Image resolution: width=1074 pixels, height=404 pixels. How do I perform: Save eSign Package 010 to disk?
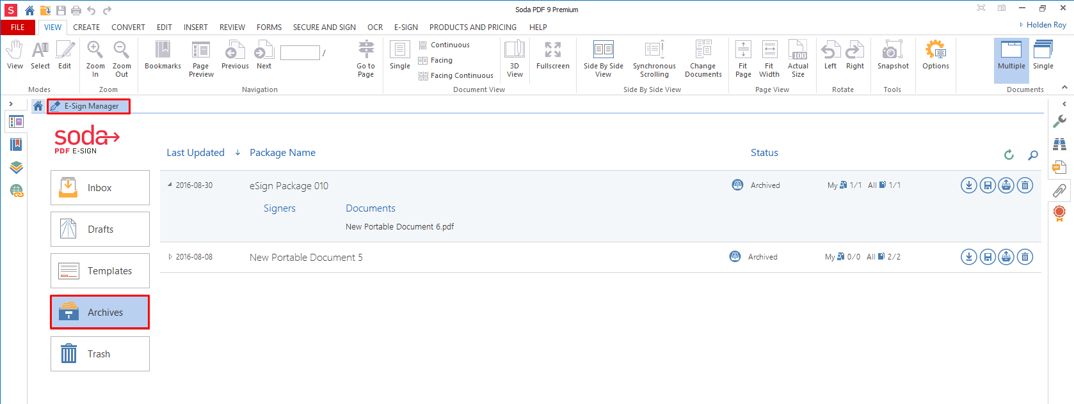click(x=988, y=185)
